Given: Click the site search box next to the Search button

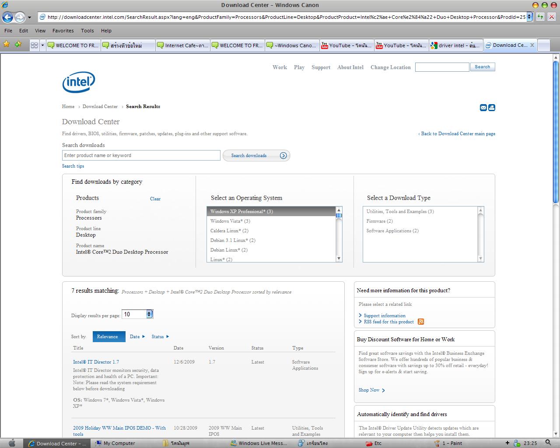Looking at the screenshot, I should 442,67.
